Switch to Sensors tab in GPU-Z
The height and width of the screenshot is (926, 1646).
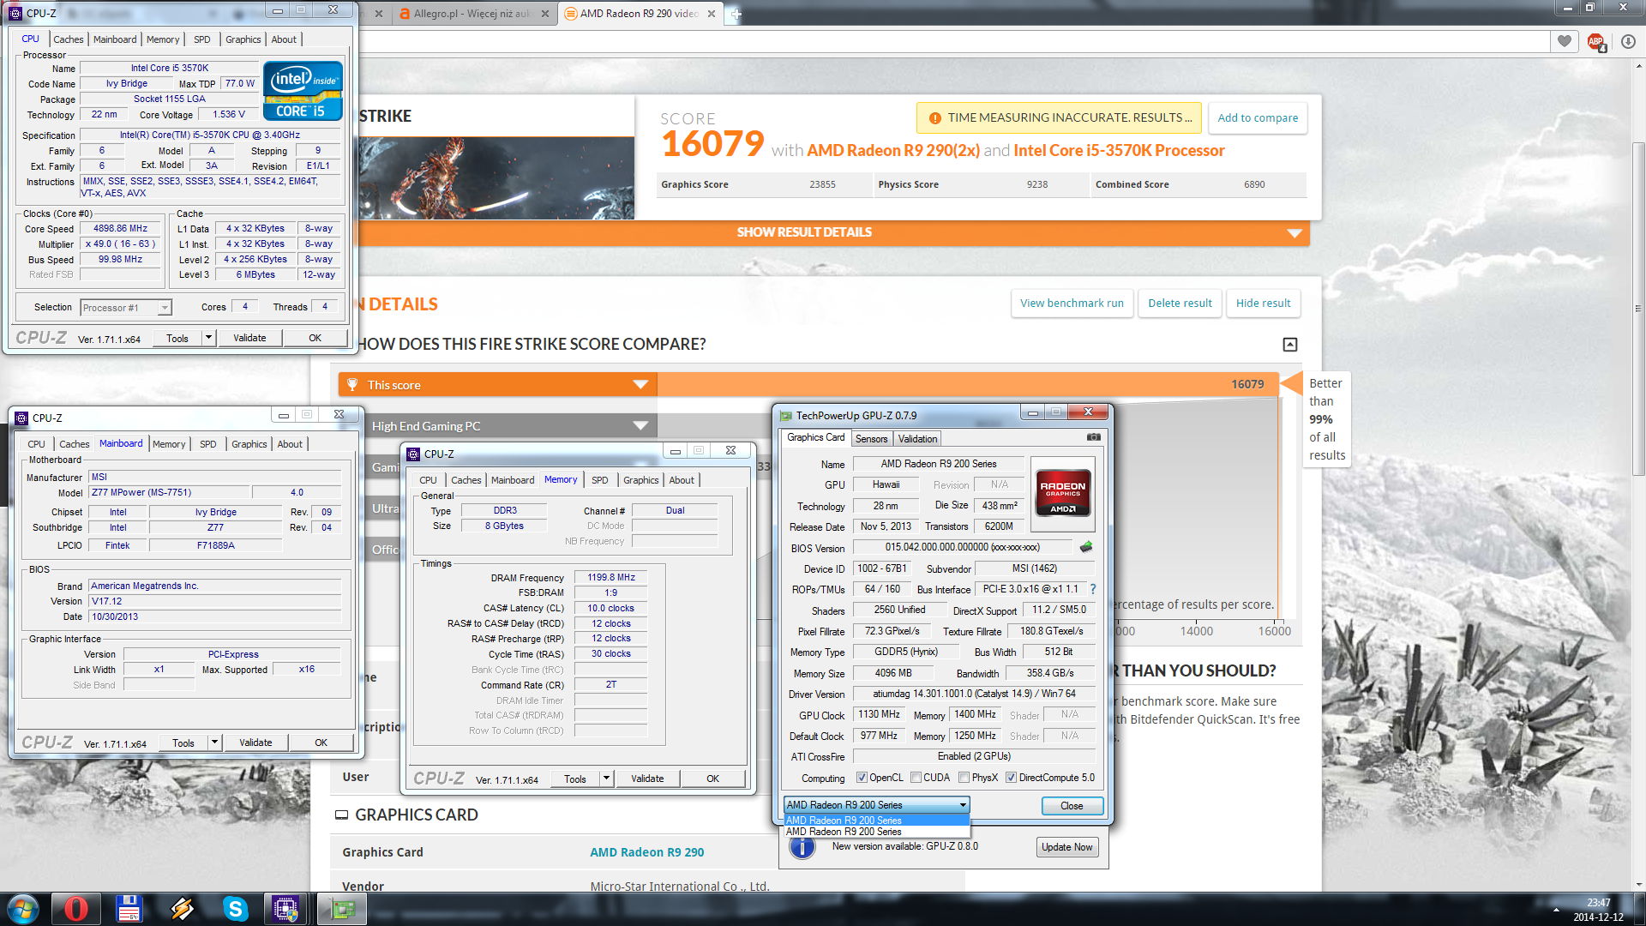871,439
